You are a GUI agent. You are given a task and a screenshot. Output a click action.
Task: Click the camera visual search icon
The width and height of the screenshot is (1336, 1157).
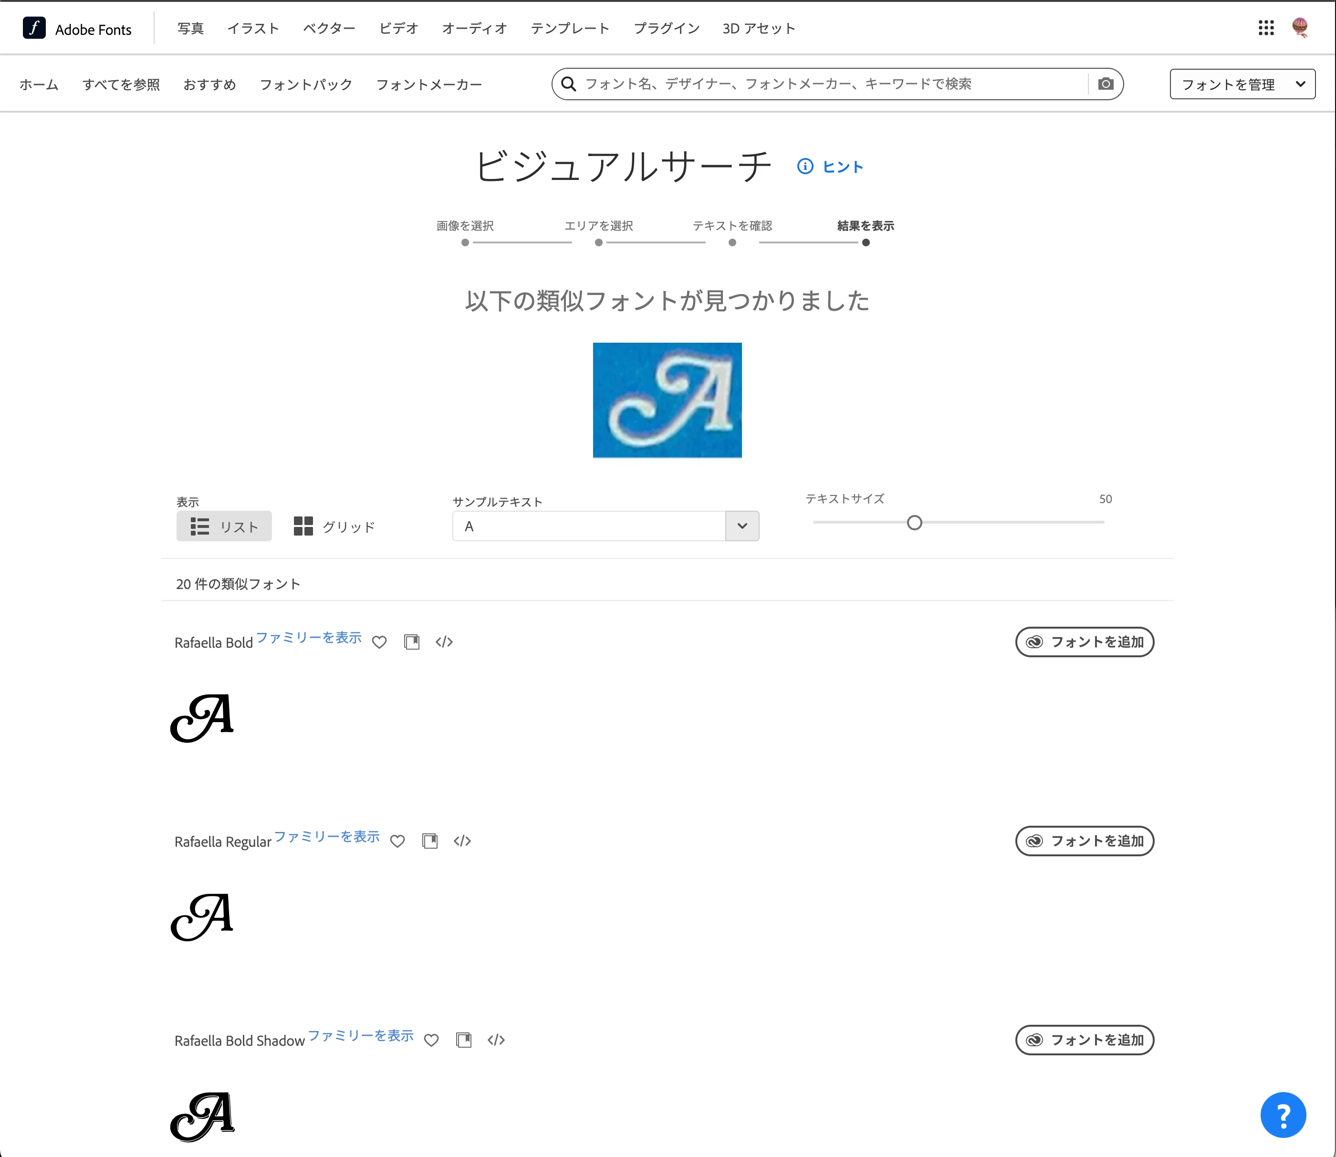[1106, 84]
